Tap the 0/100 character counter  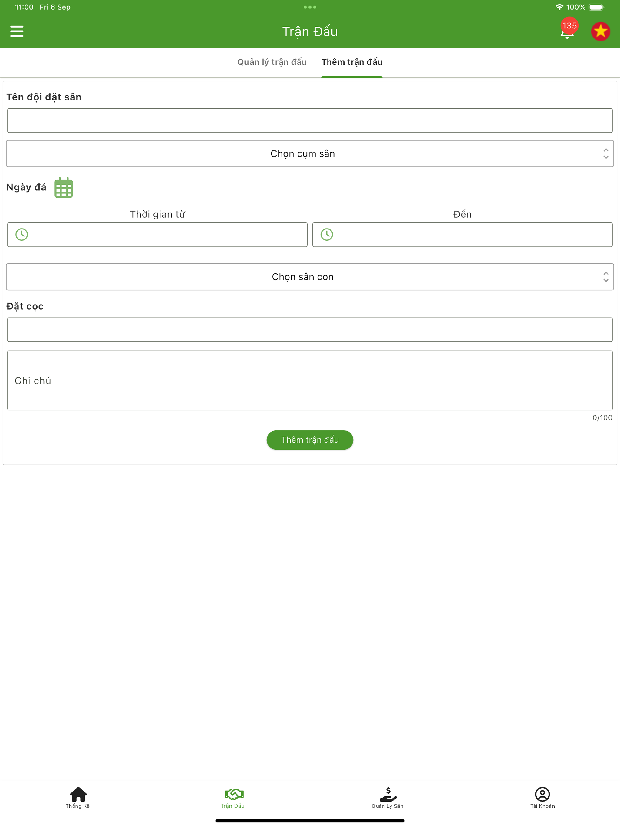click(602, 418)
